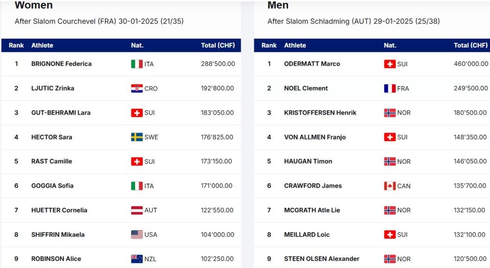Open MCGRATH Atle Lie athlete entry
This screenshot has height=268, width=490.
(312, 210)
